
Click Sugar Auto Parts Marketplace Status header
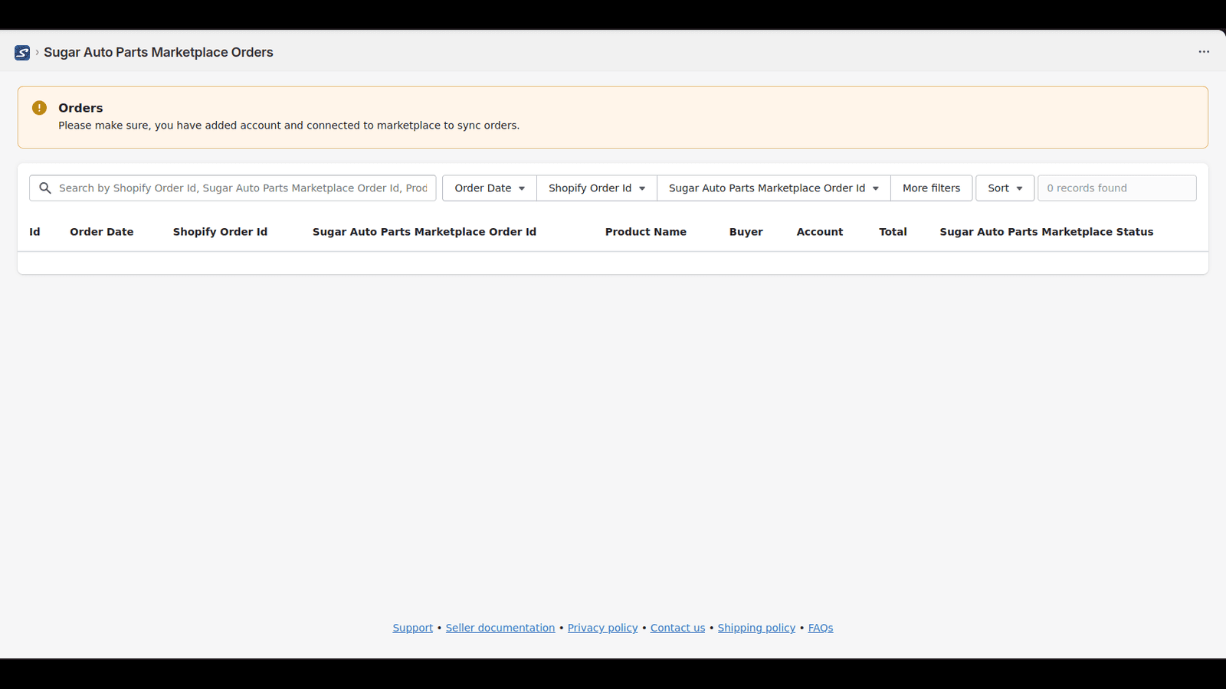[x=1047, y=232]
